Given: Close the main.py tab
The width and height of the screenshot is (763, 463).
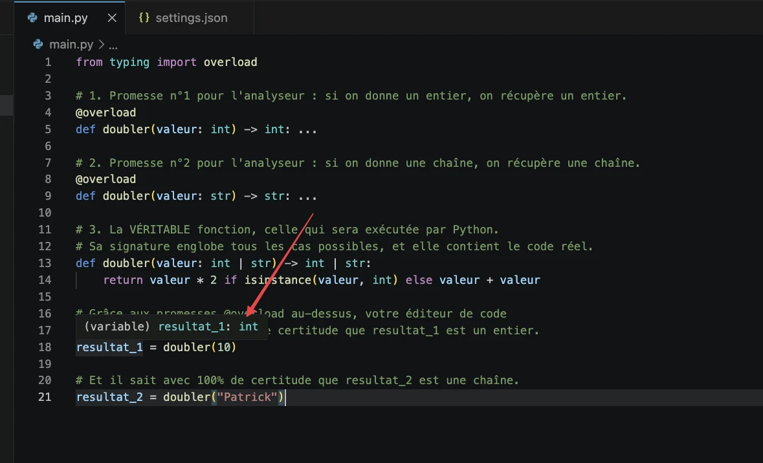Looking at the screenshot, I should (111, 18).
